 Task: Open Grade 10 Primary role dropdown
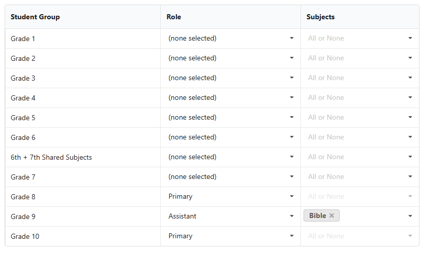(231, 236)
